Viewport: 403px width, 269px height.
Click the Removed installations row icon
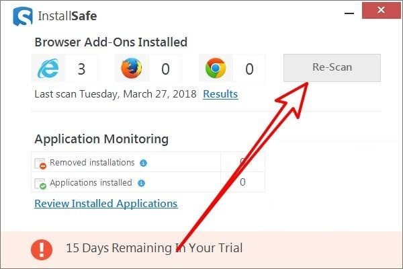tap(40, 163)
